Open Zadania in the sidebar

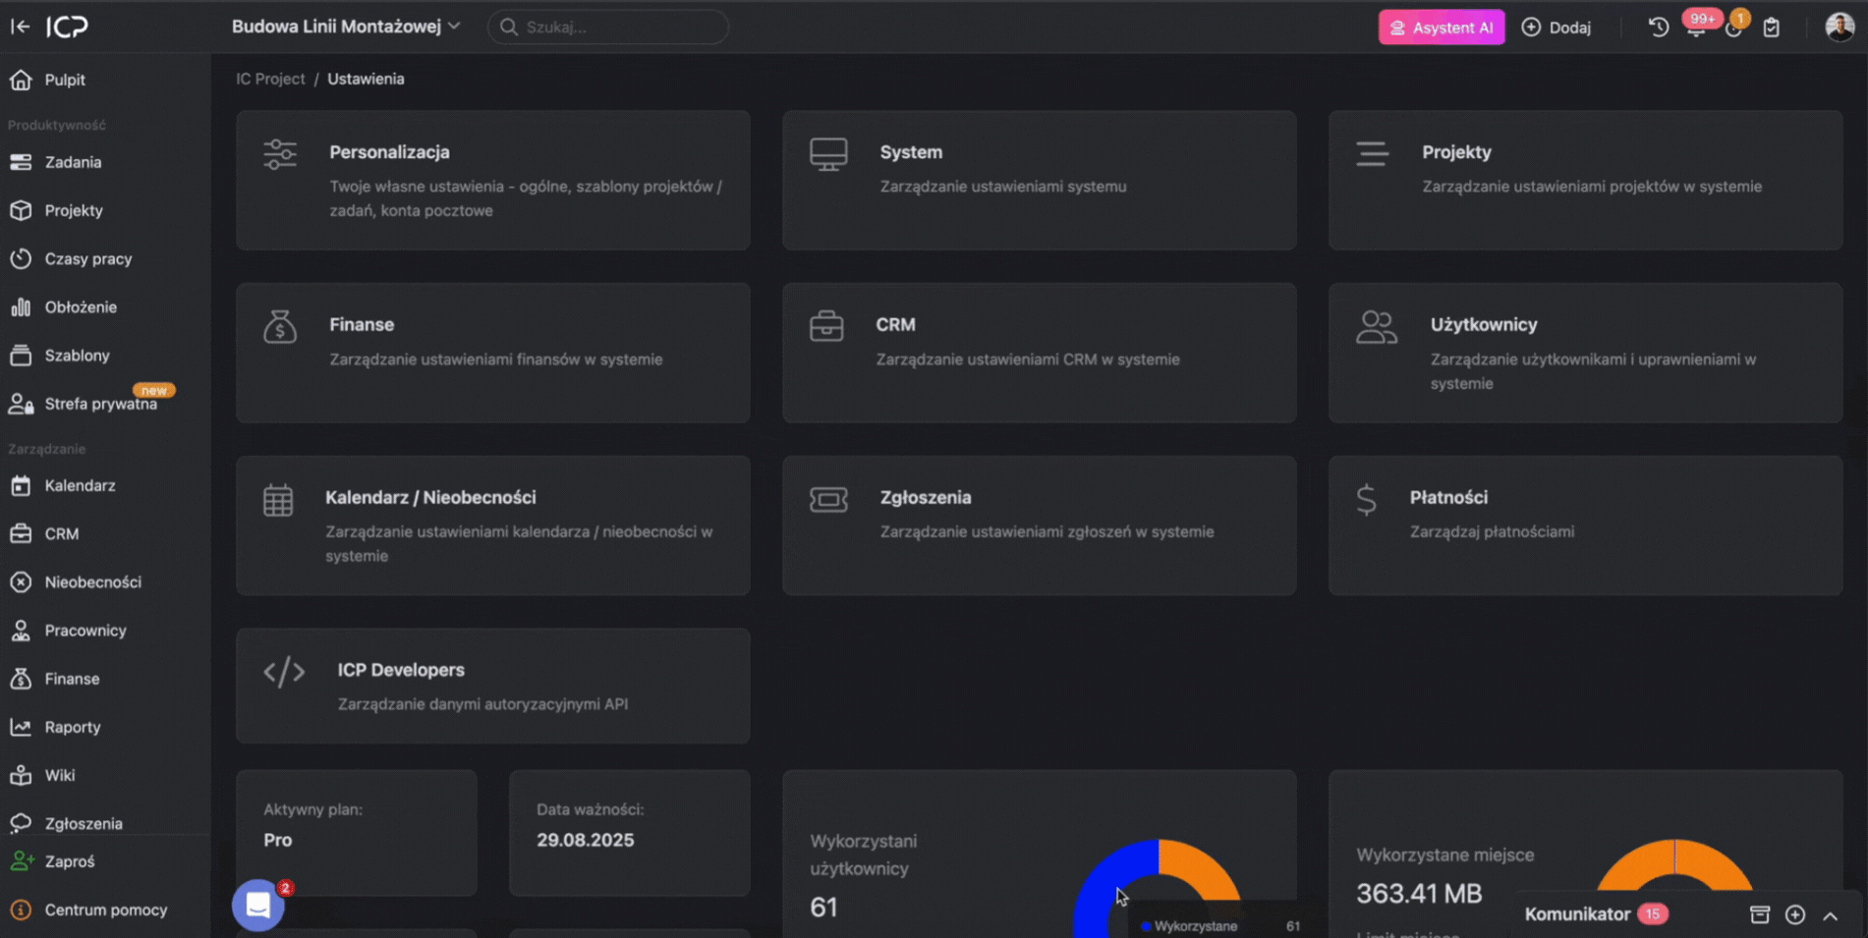[73, 162]
